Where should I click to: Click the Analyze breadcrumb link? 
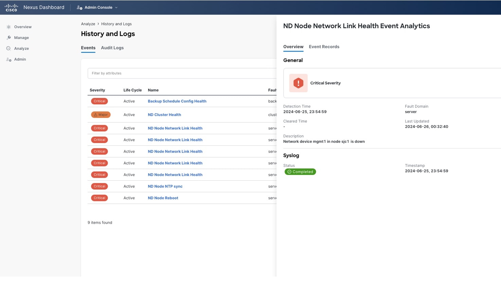click(x=88, y=24)
